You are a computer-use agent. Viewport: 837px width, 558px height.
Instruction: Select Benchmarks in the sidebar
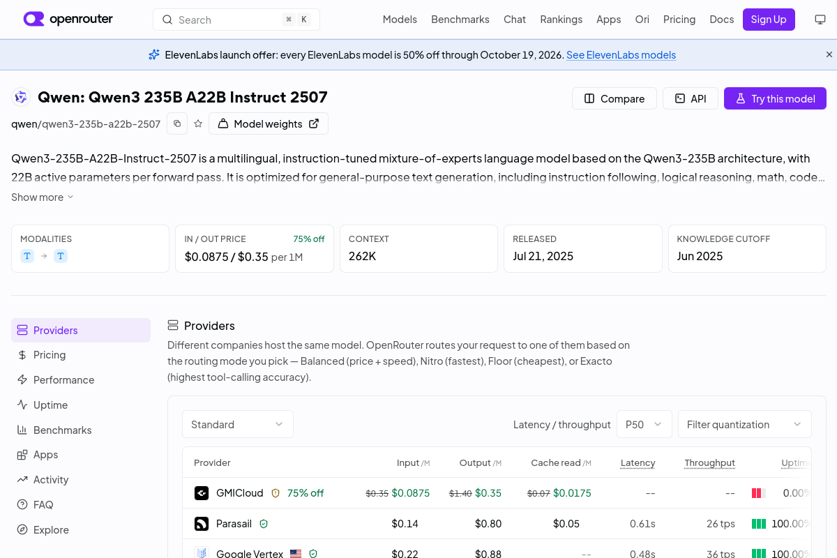(x=81, y=430)
